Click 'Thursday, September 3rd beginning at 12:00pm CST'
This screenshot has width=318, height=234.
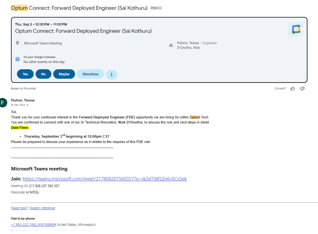(x=67, y=136)
